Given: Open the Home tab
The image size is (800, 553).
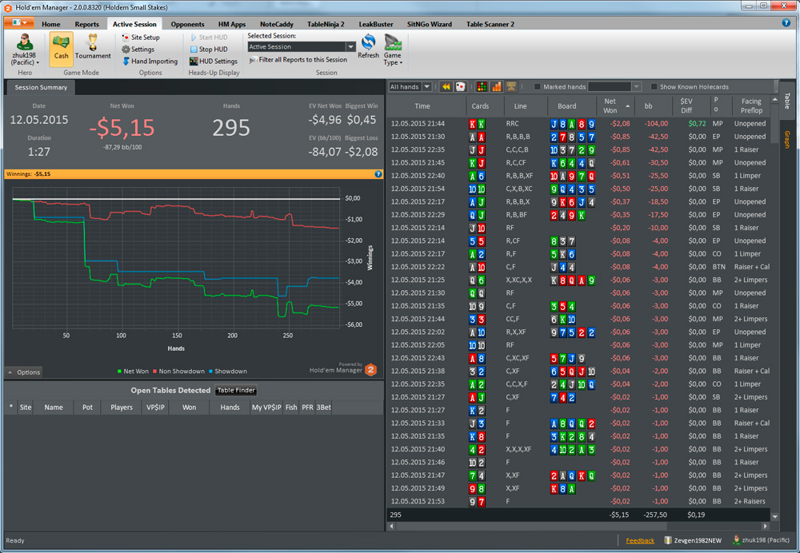Looking at the screenshot, I should coord(51,24).
